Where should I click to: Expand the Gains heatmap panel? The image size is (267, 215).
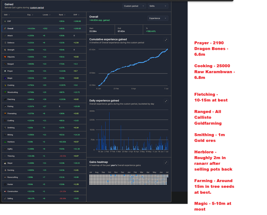166,162
